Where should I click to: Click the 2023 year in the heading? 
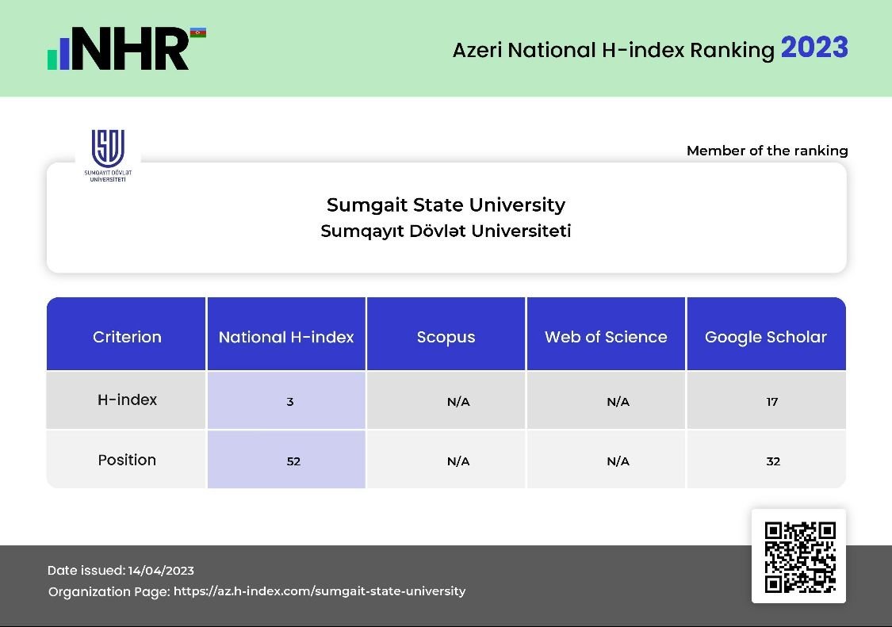[x=814, y=48]
